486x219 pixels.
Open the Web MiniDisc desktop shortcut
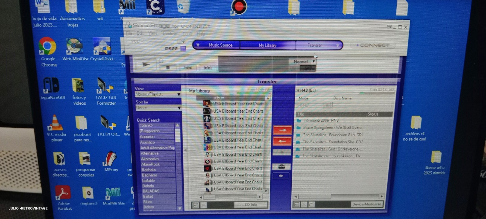pyautogui.click(x=75, y=49)
